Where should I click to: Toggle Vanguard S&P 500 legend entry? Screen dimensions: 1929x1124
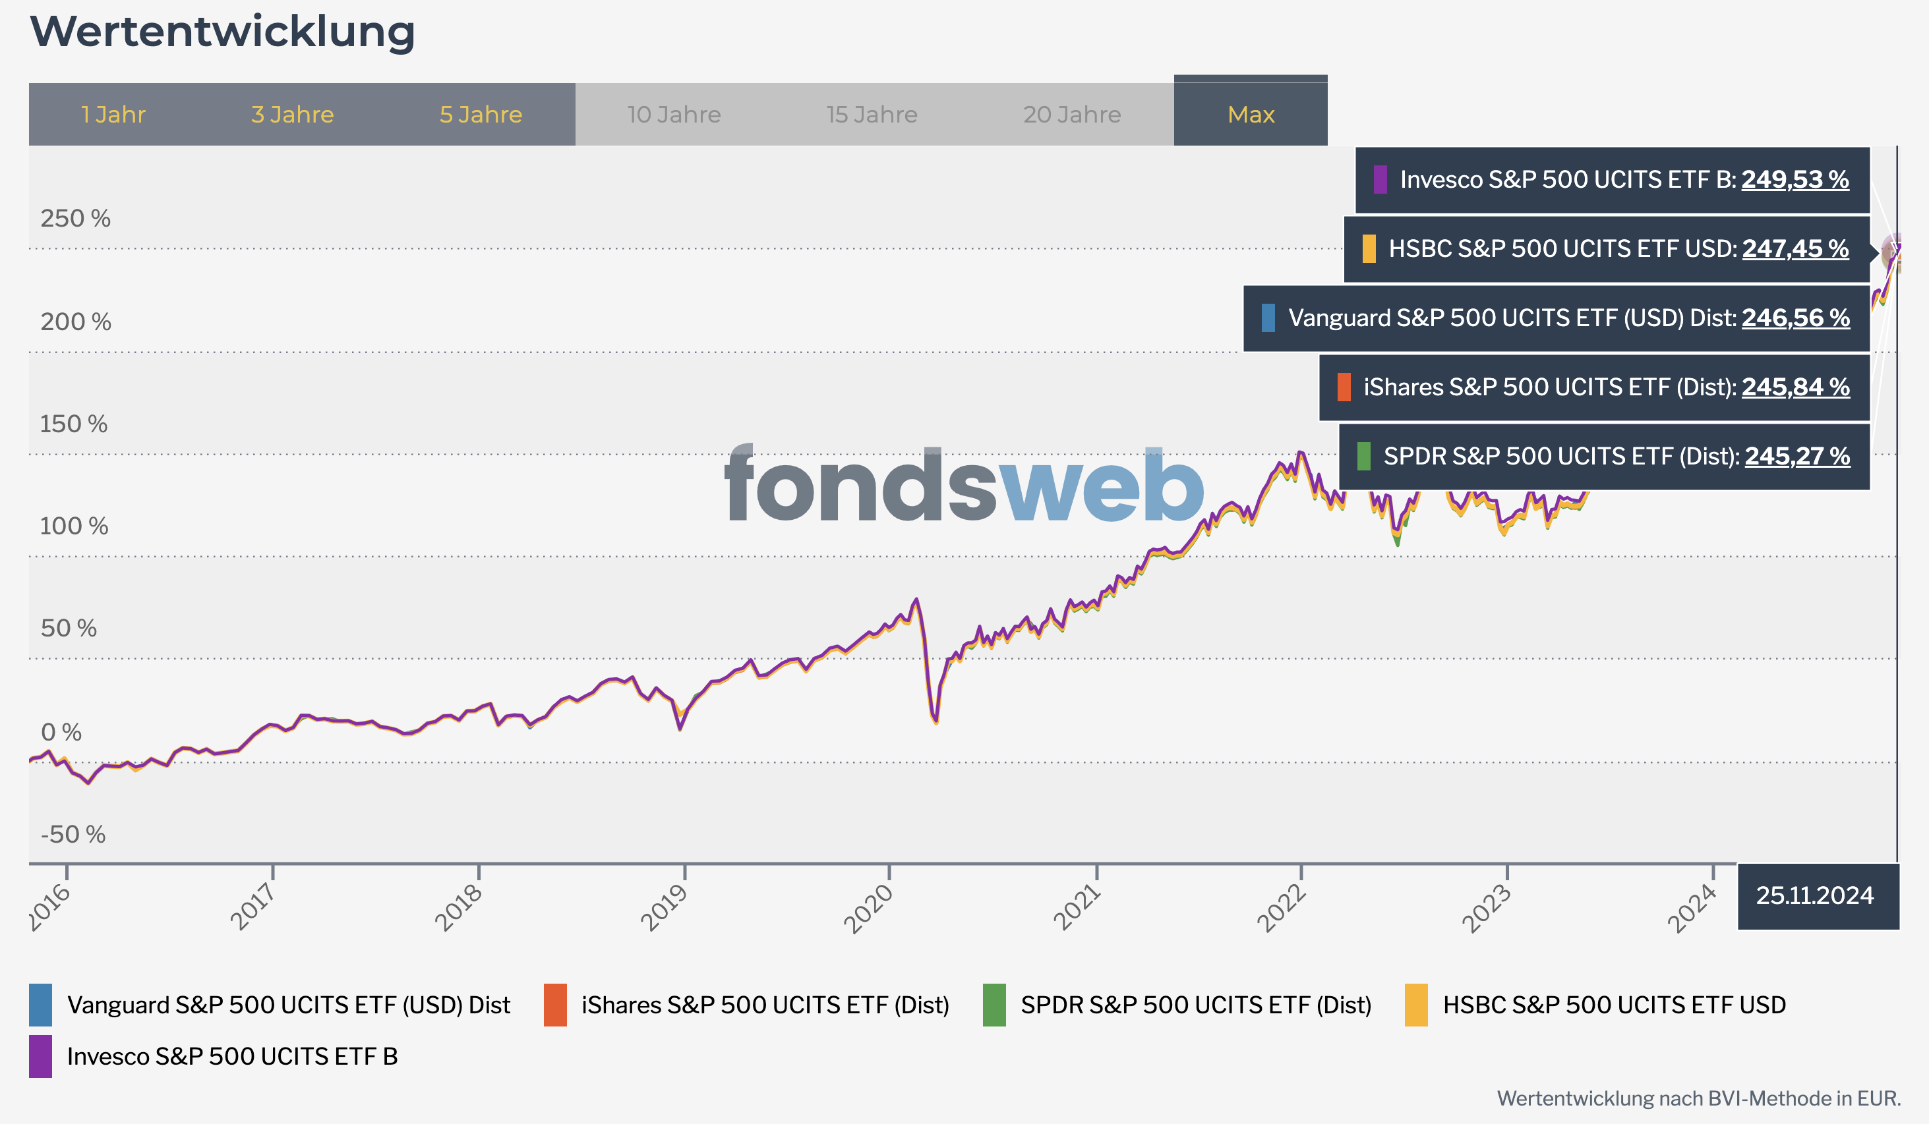click(x=288, y=1005)
